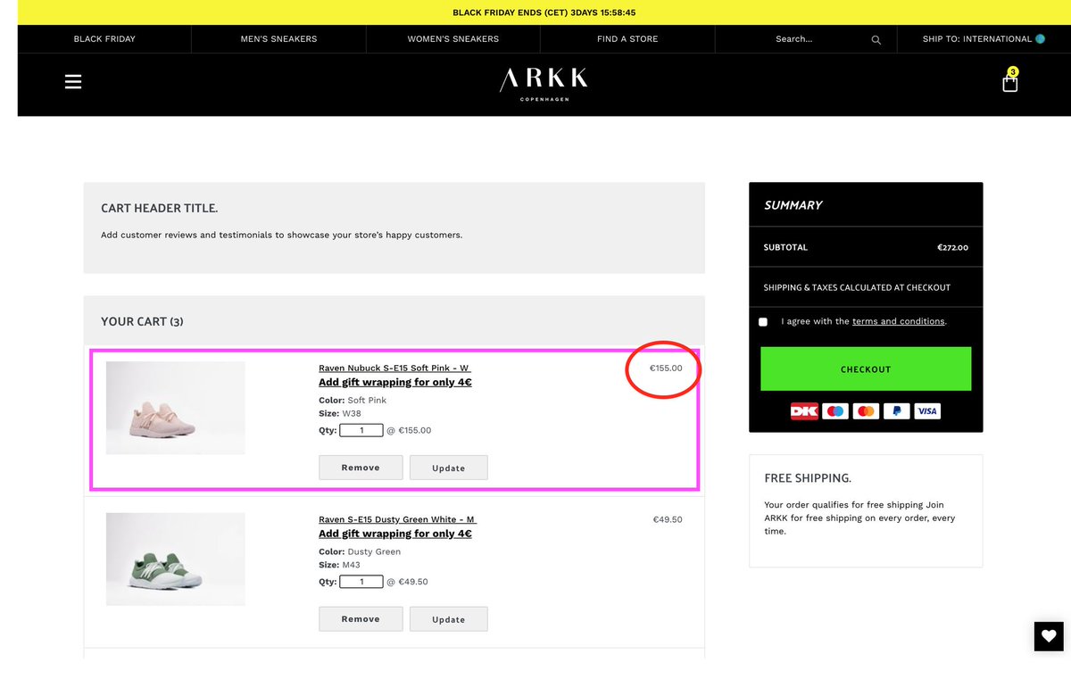Click the PayPal payment icon
Screen dimensions: 1071x679
(x=896, y=411)
